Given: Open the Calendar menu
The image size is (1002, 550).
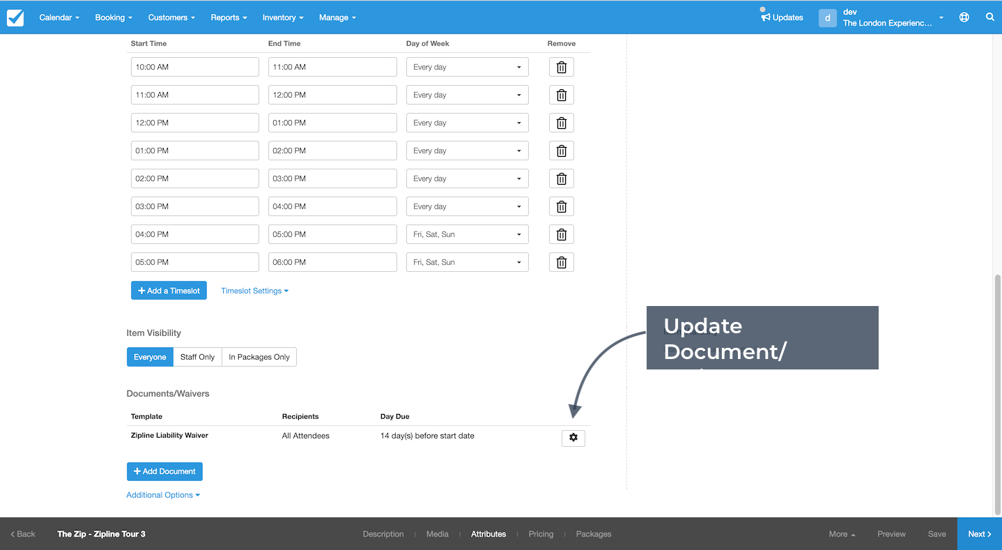Looking at the screenshot, I should click(x=59, y=17).
